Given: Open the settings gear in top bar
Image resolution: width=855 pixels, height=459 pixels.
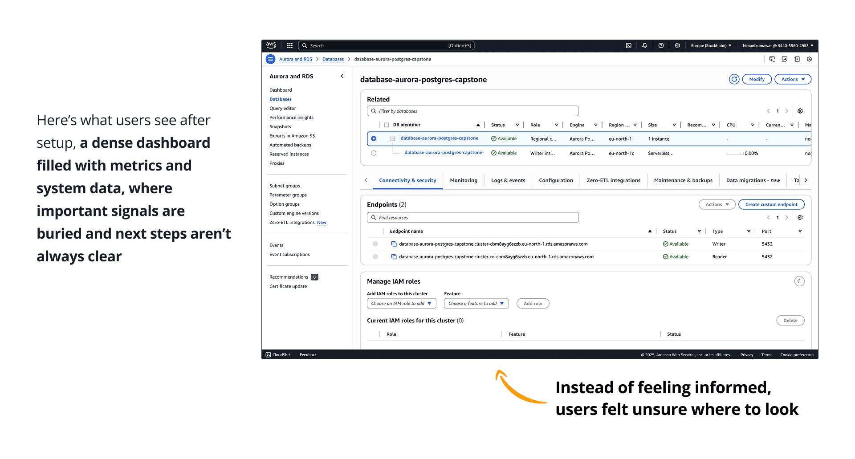Looking at the screenshot, I should (677, 45).
